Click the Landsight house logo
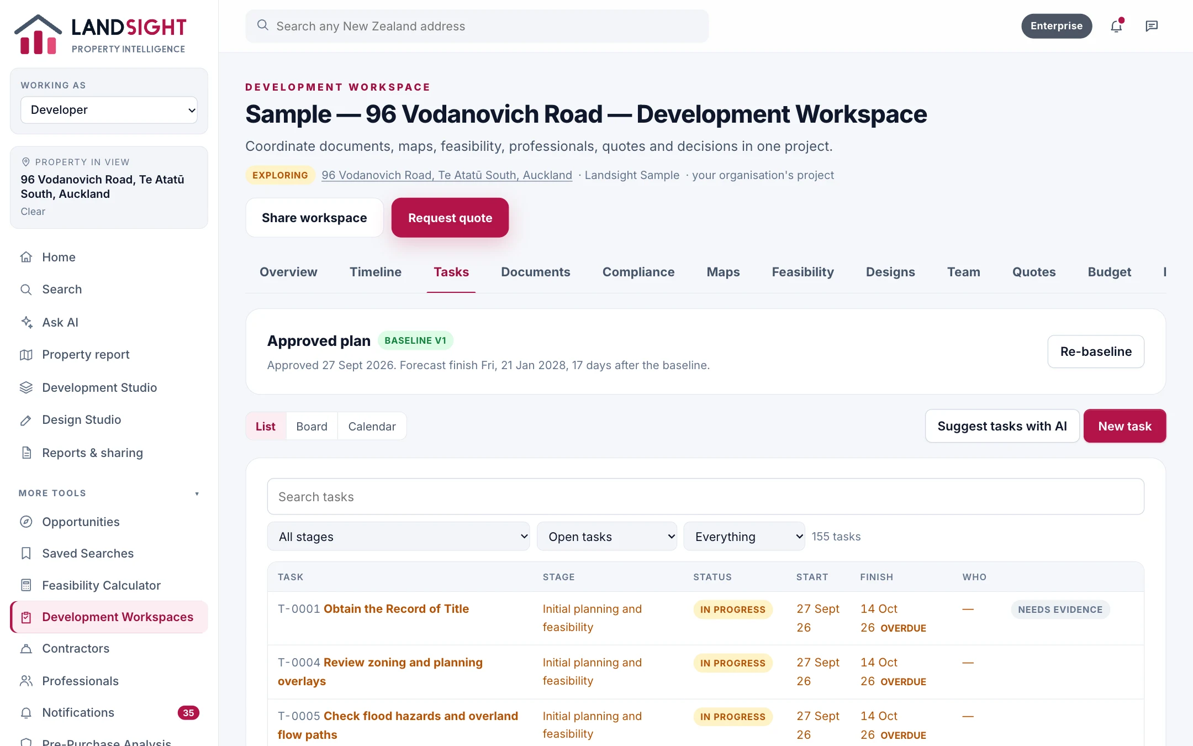 pyautogui.click(x=38, y=34)
